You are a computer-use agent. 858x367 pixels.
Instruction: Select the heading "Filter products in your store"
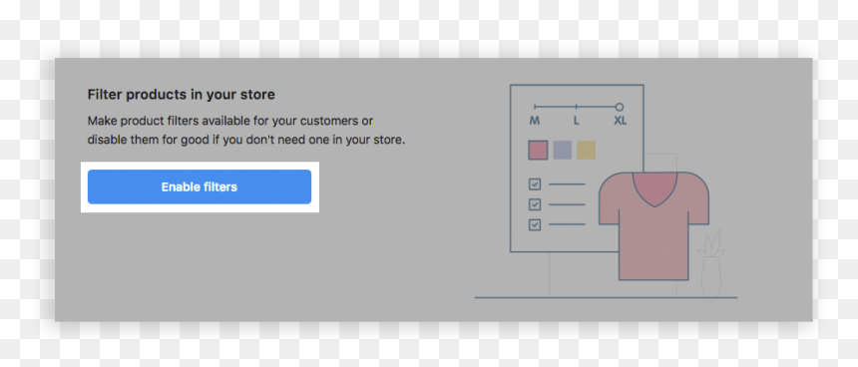click(x=182, y=95)
